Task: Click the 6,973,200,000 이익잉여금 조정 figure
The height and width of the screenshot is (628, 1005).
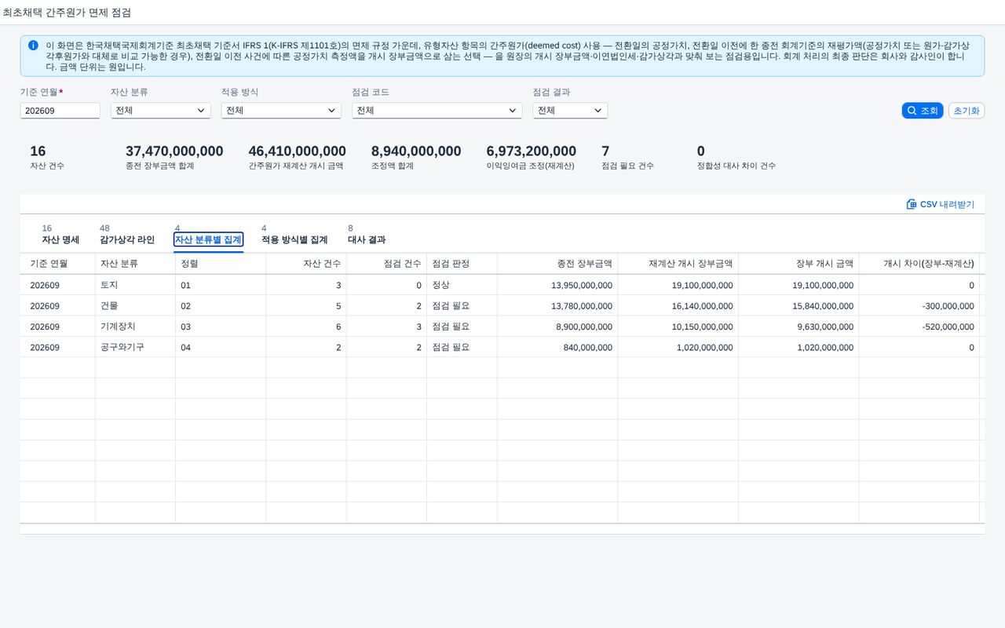Action: tap(532, 151)
